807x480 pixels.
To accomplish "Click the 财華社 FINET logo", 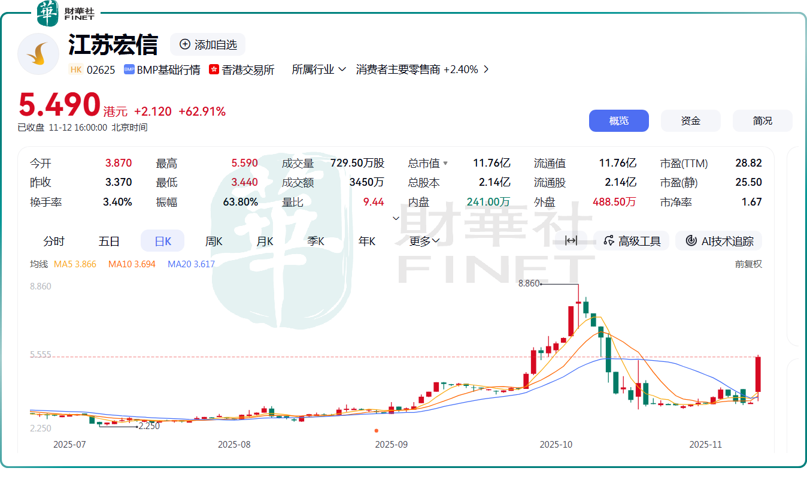I will coord(66,13).
